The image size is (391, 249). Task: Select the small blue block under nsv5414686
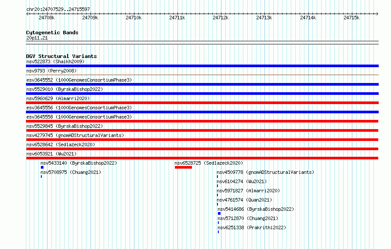pyautogui.click(x=219, y=213)
